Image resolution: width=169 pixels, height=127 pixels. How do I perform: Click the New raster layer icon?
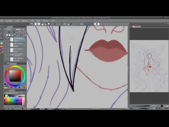7,35
